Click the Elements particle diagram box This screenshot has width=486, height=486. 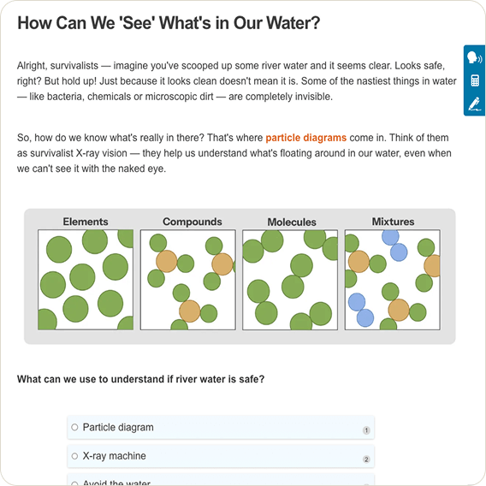tap(86, 280)
